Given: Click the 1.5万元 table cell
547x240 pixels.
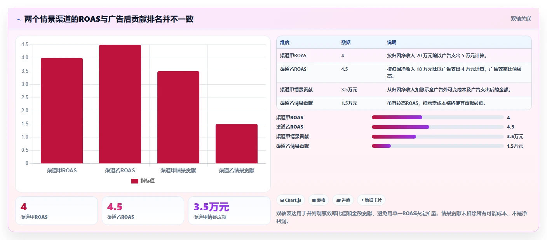Looking at the screenshot, I should pyautogui.click(x=349, y=103).
